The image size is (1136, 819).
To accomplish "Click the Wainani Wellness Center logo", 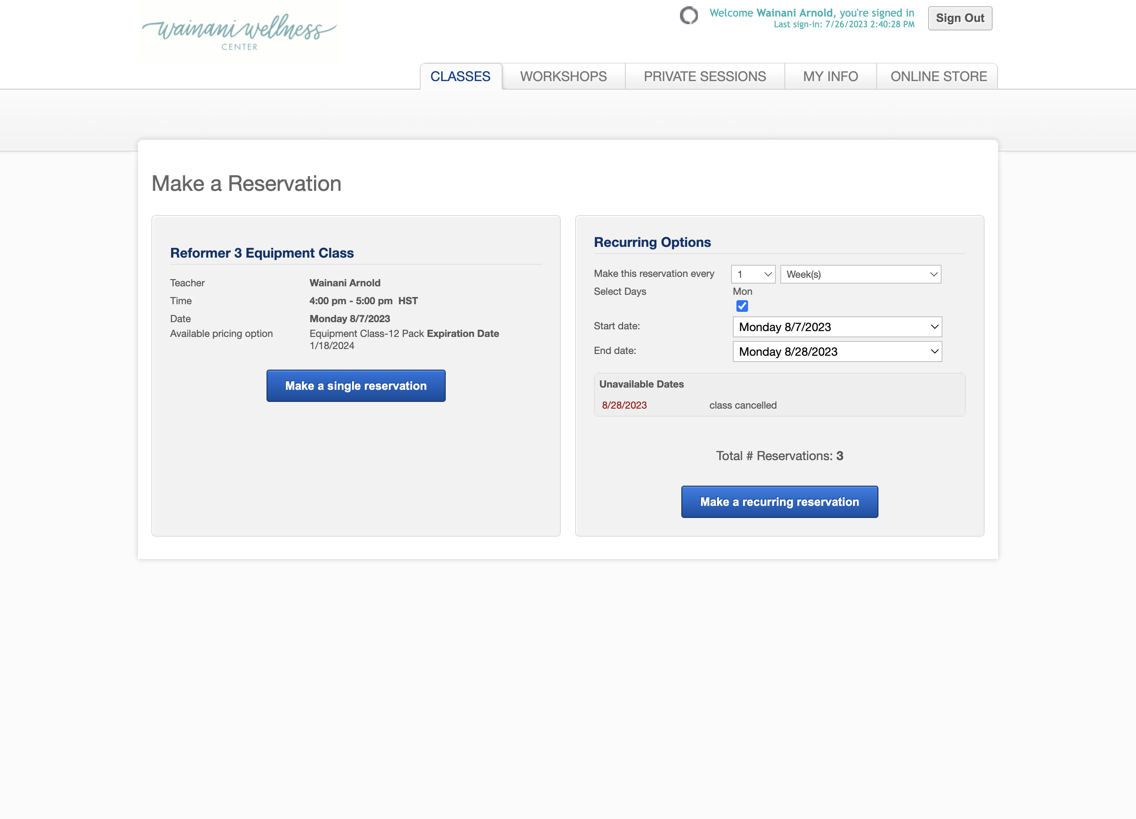I will (239, 31).
